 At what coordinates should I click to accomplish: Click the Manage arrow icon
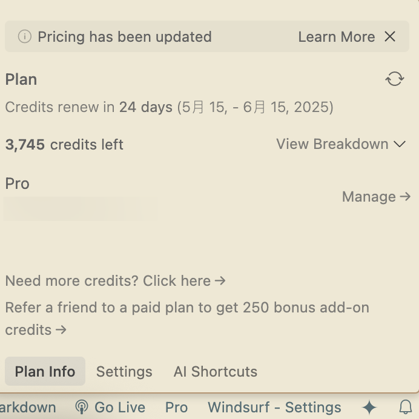click(x=405, y=197)
